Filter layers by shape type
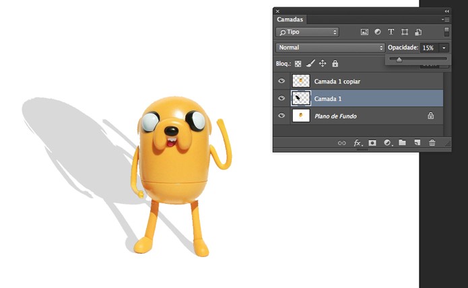 [405, 32]
